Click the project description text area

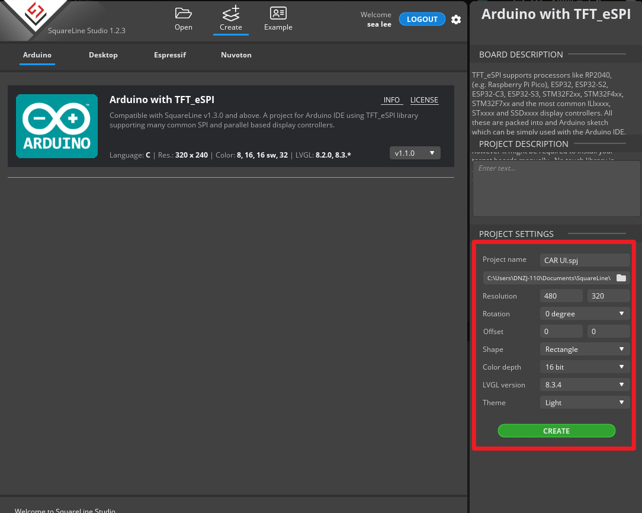pyautogui.click(x=557, y=188)
